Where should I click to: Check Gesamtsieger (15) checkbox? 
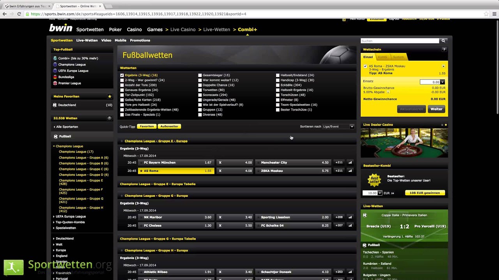(200, 75)
